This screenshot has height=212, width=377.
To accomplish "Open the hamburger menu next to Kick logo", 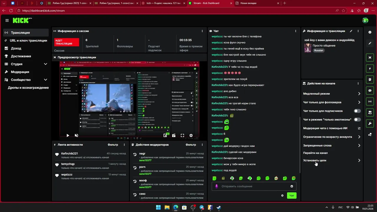I will tap(7, 20).
